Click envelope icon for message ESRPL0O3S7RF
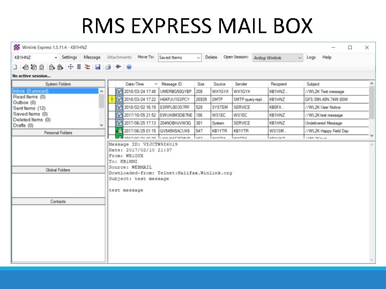The height and width of the screenshot is (289, 386). pyautogui.click(x=119, y=107)
